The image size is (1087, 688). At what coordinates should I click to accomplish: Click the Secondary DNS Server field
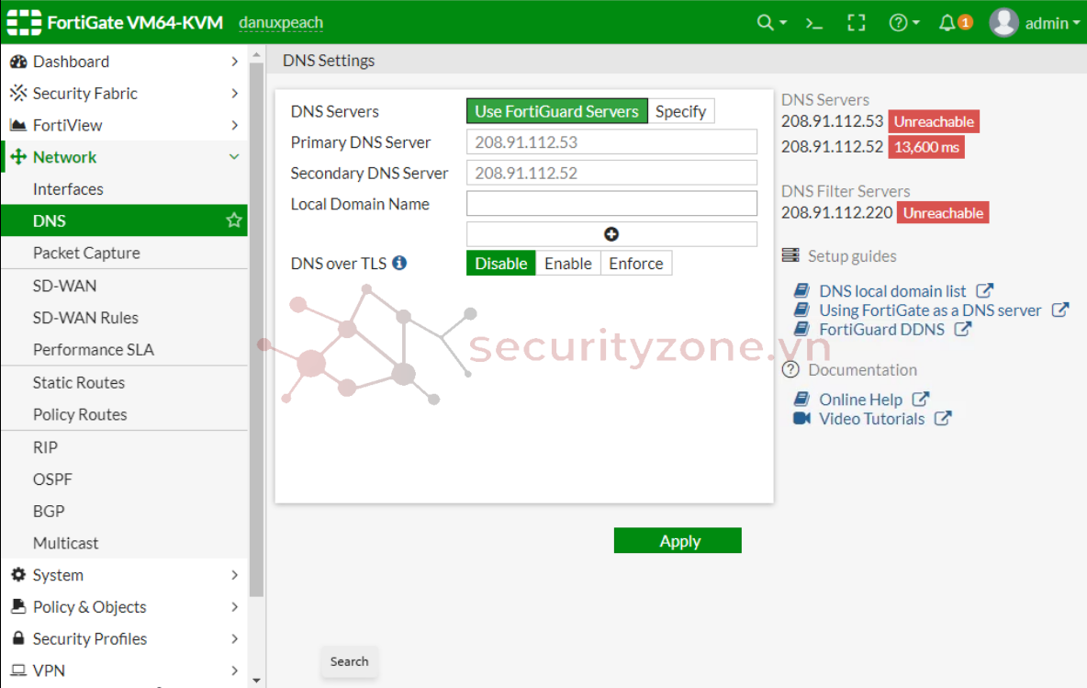611,173
